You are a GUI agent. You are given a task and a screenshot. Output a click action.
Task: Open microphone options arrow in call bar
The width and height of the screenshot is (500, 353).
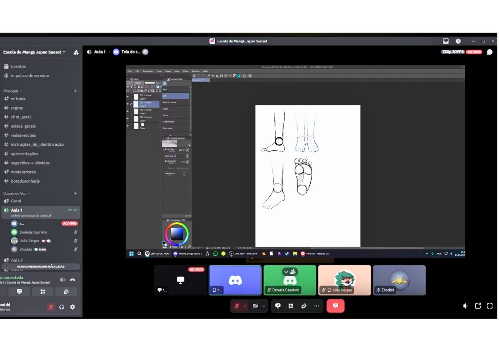[x=245, y=306]
